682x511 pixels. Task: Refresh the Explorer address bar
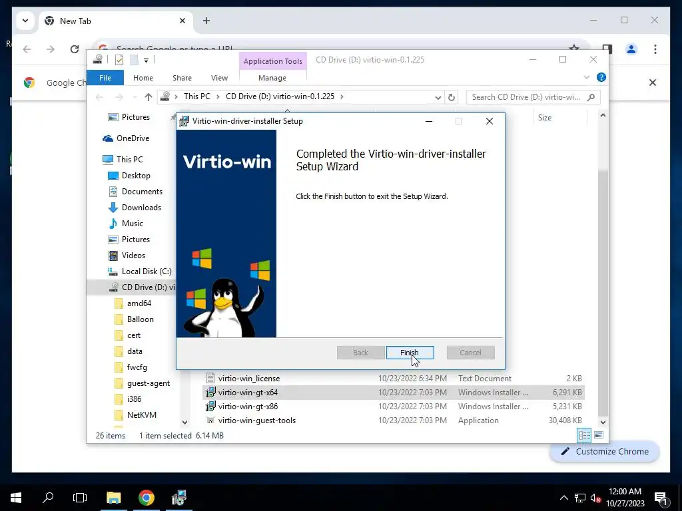point(452,97)
